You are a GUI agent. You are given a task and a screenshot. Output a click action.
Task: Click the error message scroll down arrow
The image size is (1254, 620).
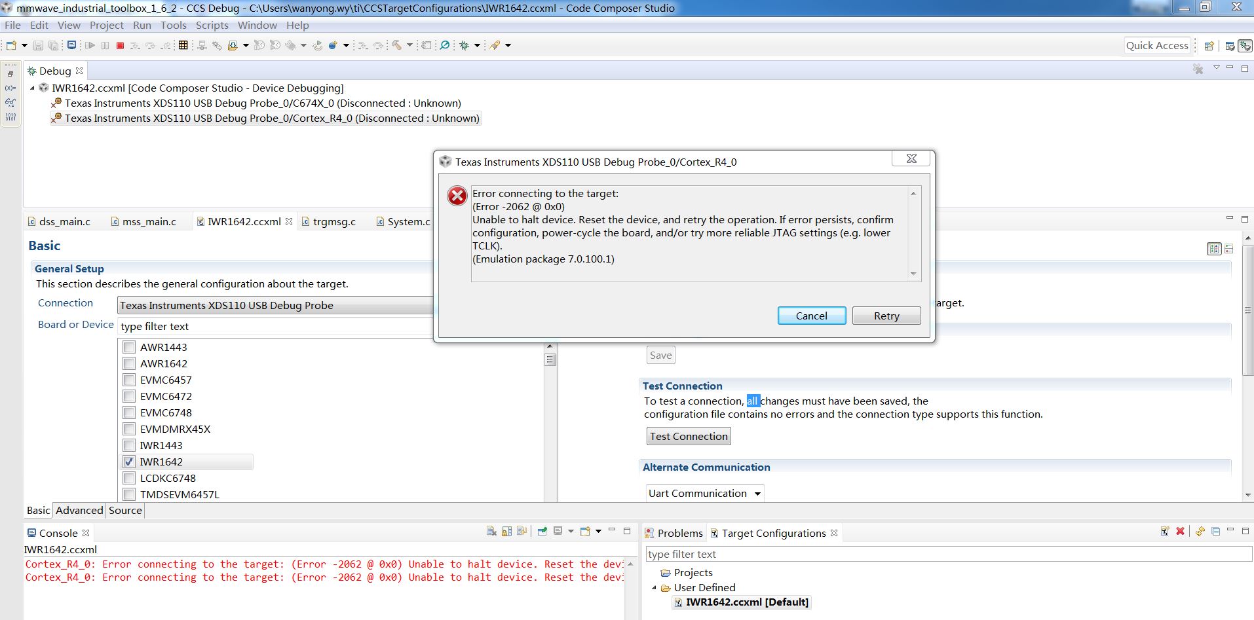coord(913,274)
